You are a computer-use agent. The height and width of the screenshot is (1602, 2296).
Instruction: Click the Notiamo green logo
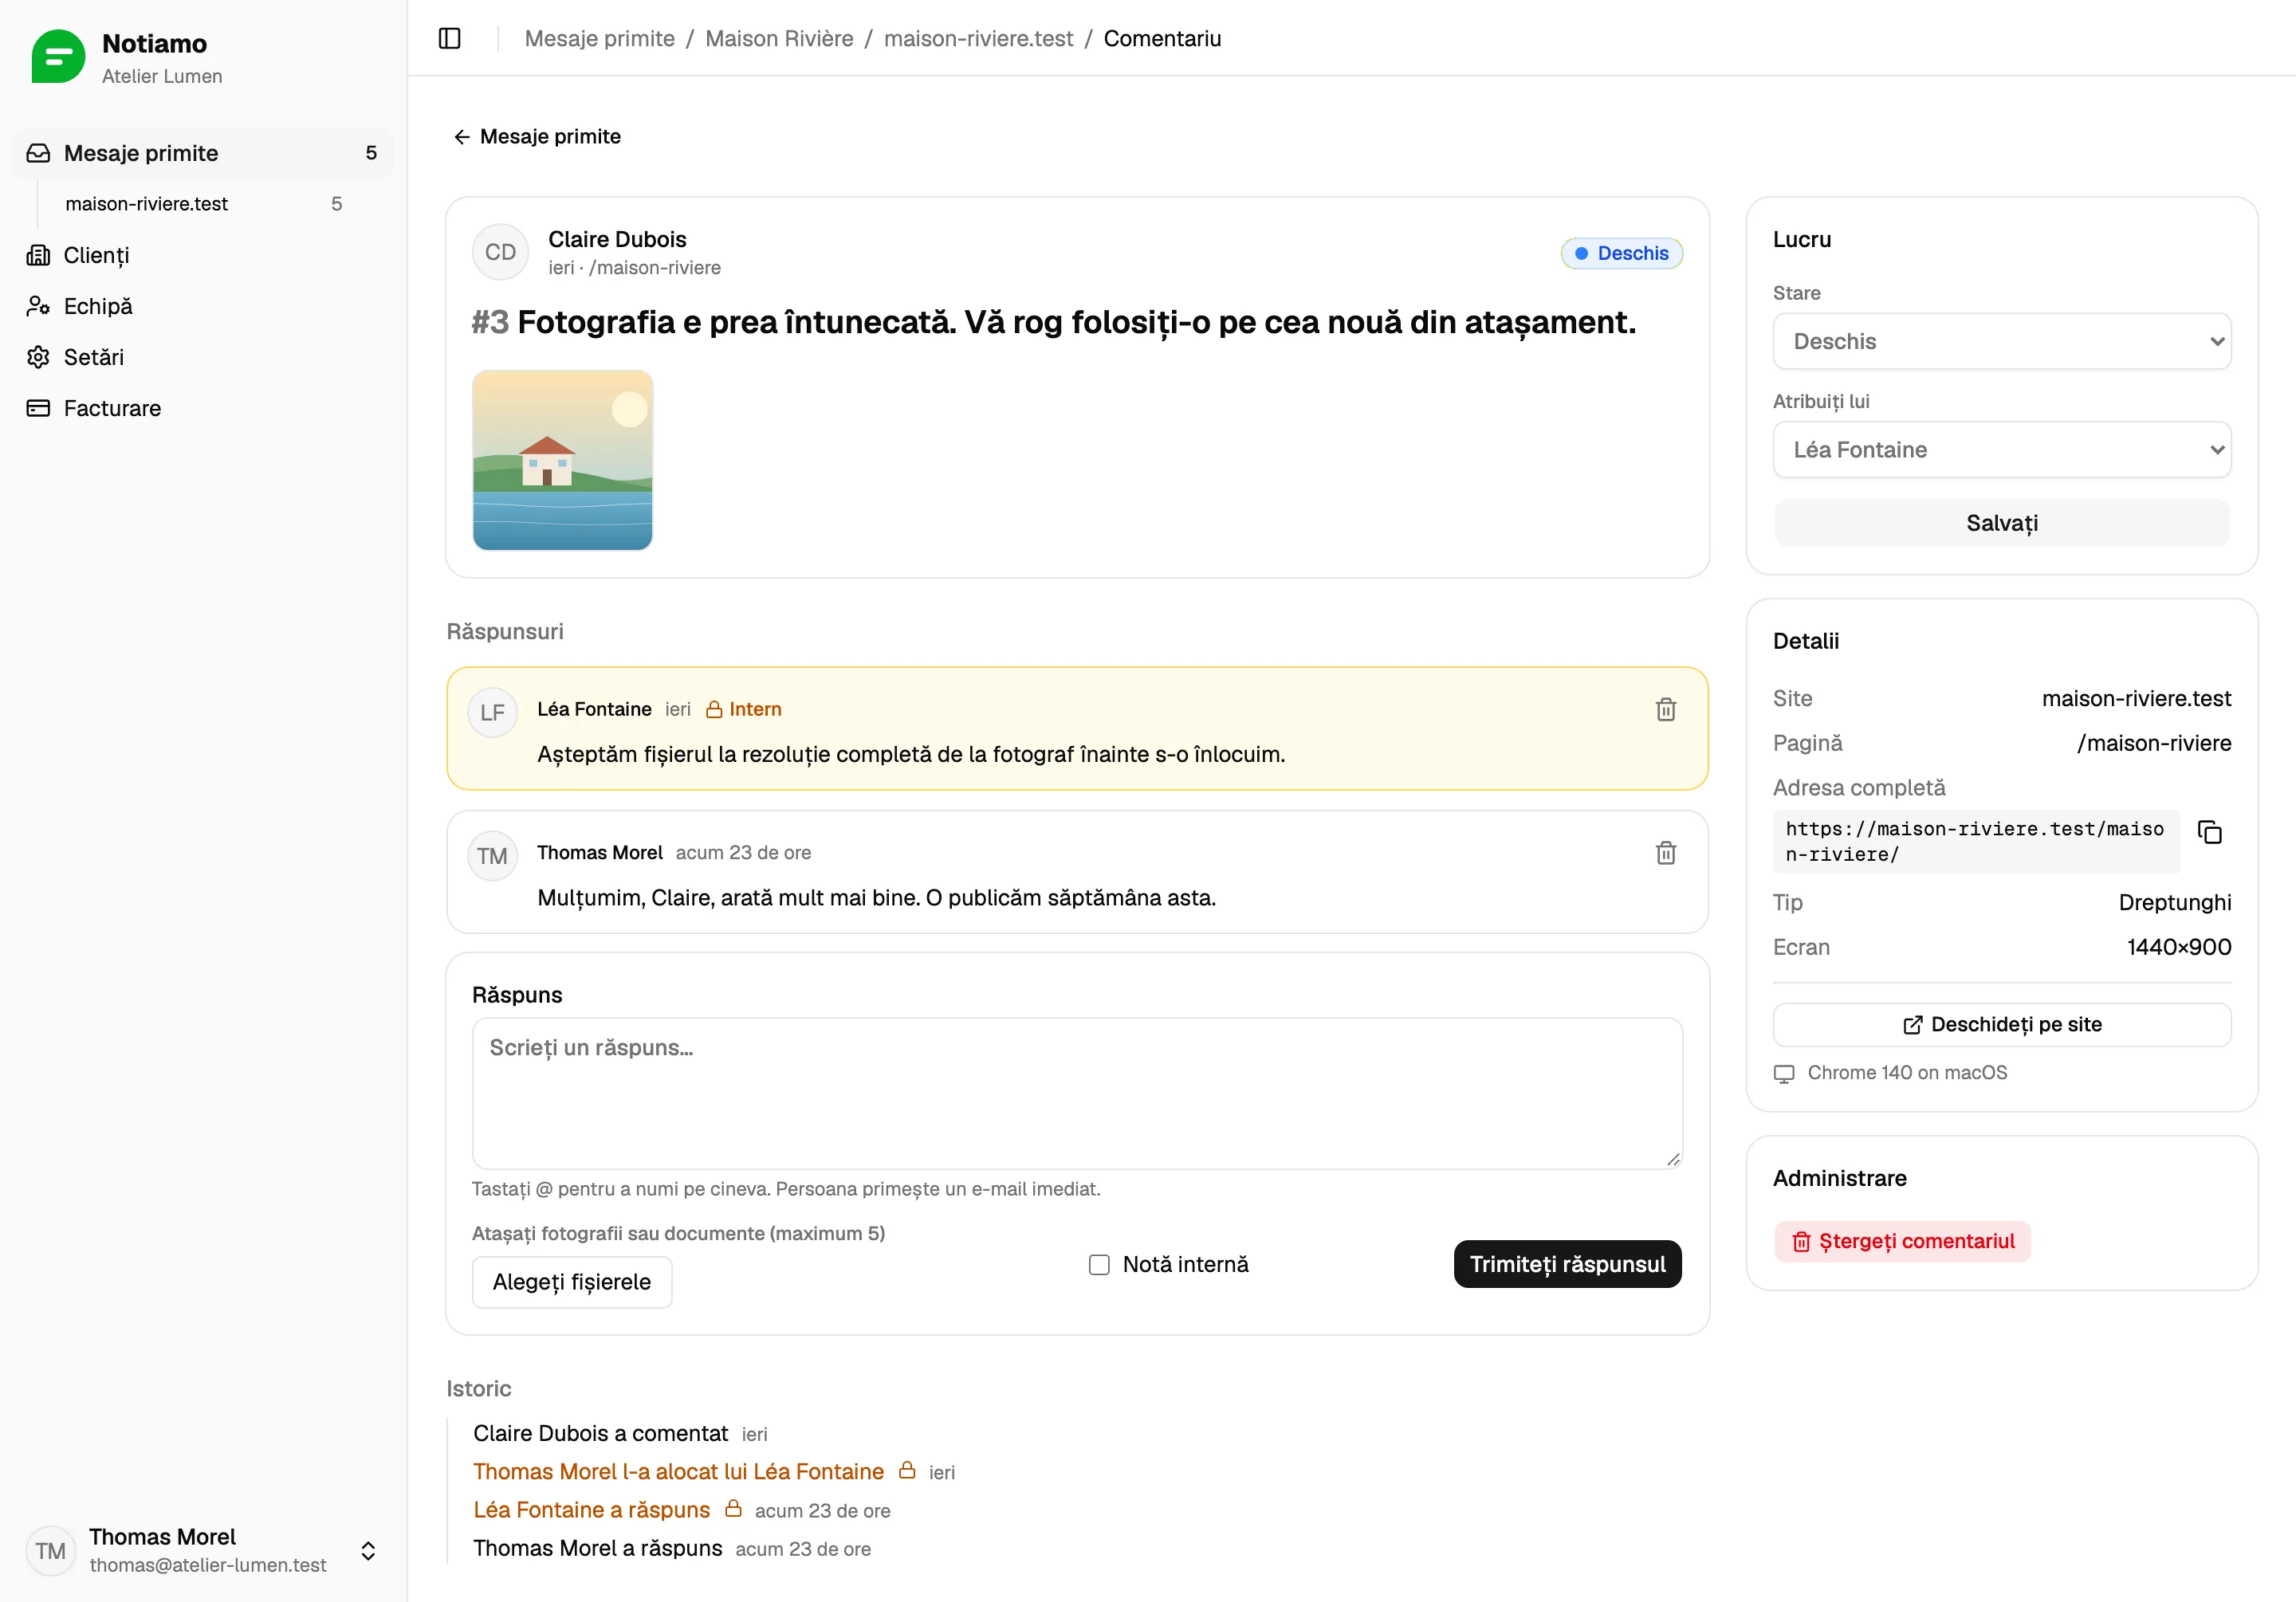(58, 57)
